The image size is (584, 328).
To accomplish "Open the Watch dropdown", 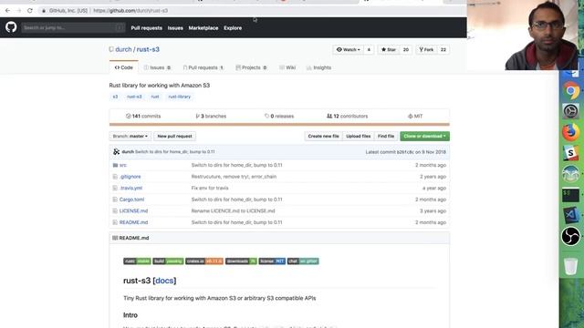I will pos(348,49).
